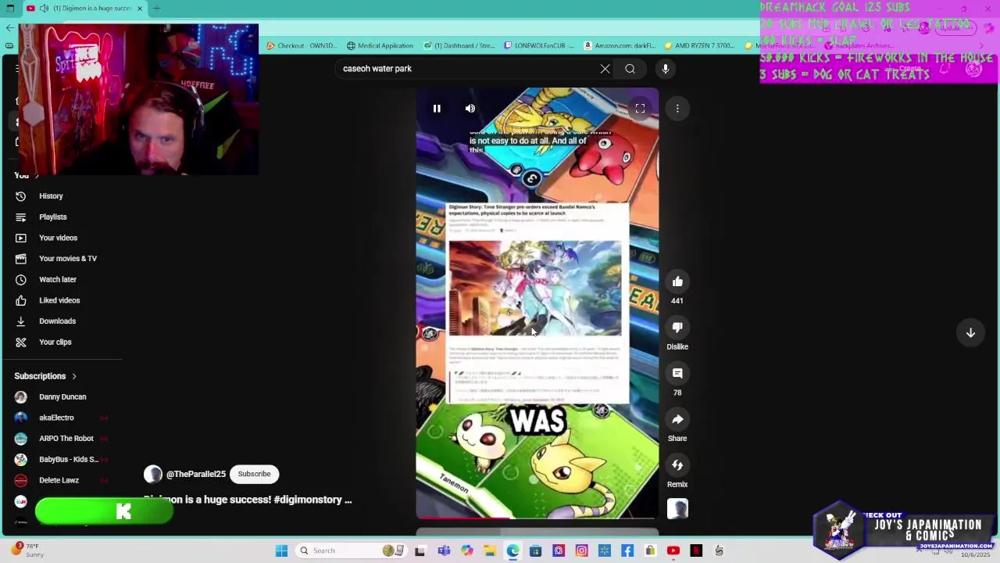Open Walmart app from taskbar
This screenshot has height=563, width=1000.
[x=604, y=550]
